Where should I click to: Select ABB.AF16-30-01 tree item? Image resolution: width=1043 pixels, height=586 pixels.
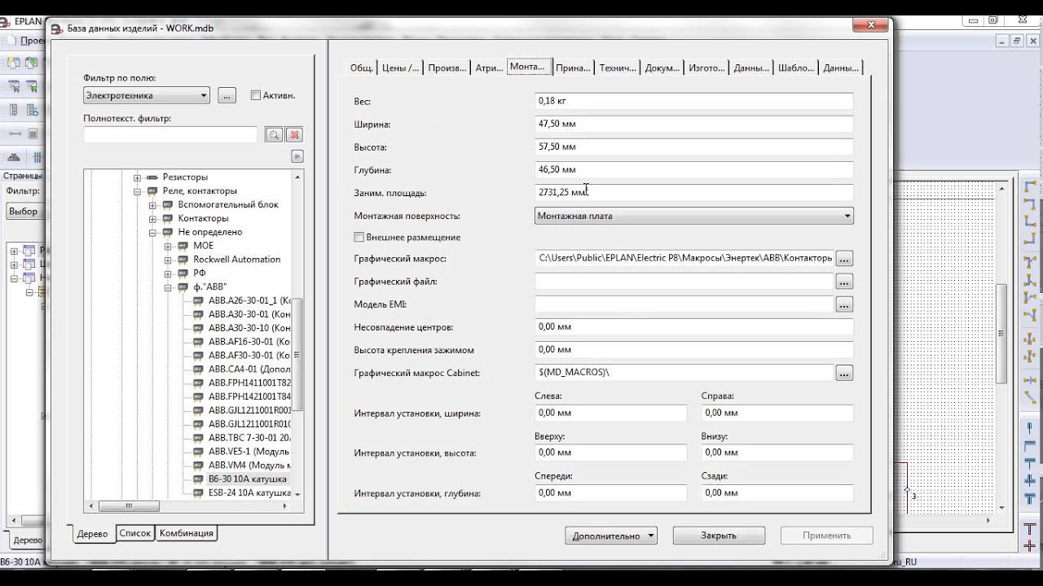(x=249, y=342)
